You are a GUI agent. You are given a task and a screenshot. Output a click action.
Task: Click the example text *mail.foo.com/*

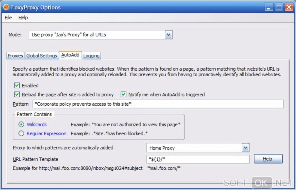pos(164,168)
